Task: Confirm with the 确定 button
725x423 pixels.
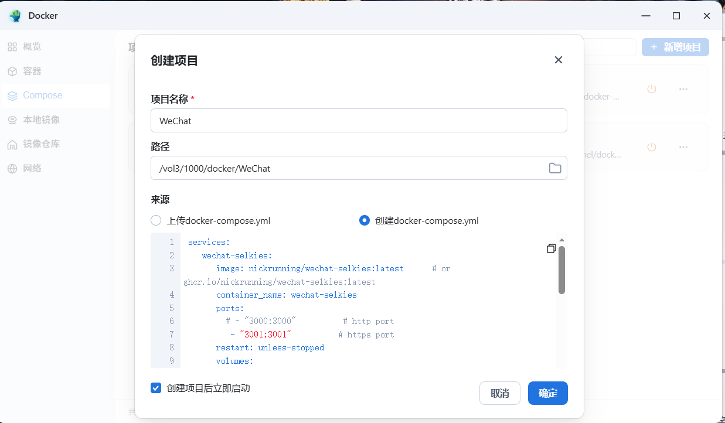Action: point(548,393)
